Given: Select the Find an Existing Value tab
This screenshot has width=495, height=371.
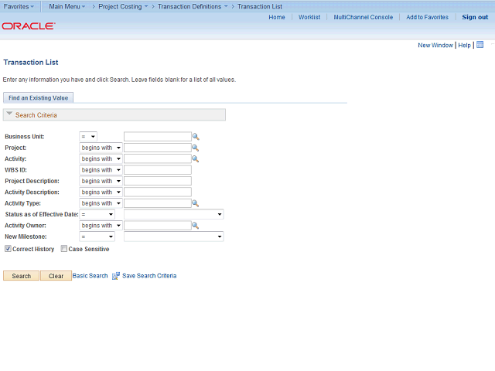Looking at the screenshot, I should click(x=38, y=97).
